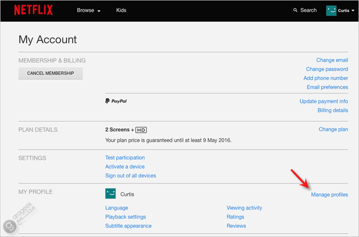
Task: Expand the Browse dropdown menu
Action: click(88, 10)
